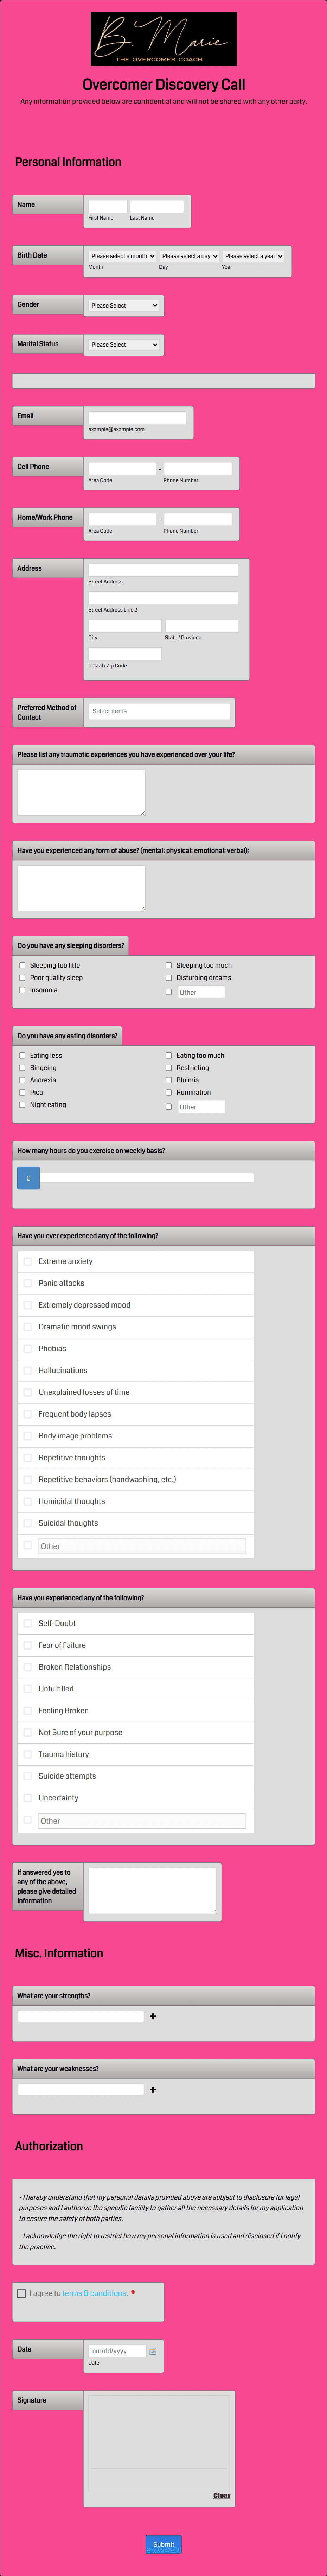327x2576 pixels.
Task: Check the Bulimia eating disorder option
Action: [168, 1080]
